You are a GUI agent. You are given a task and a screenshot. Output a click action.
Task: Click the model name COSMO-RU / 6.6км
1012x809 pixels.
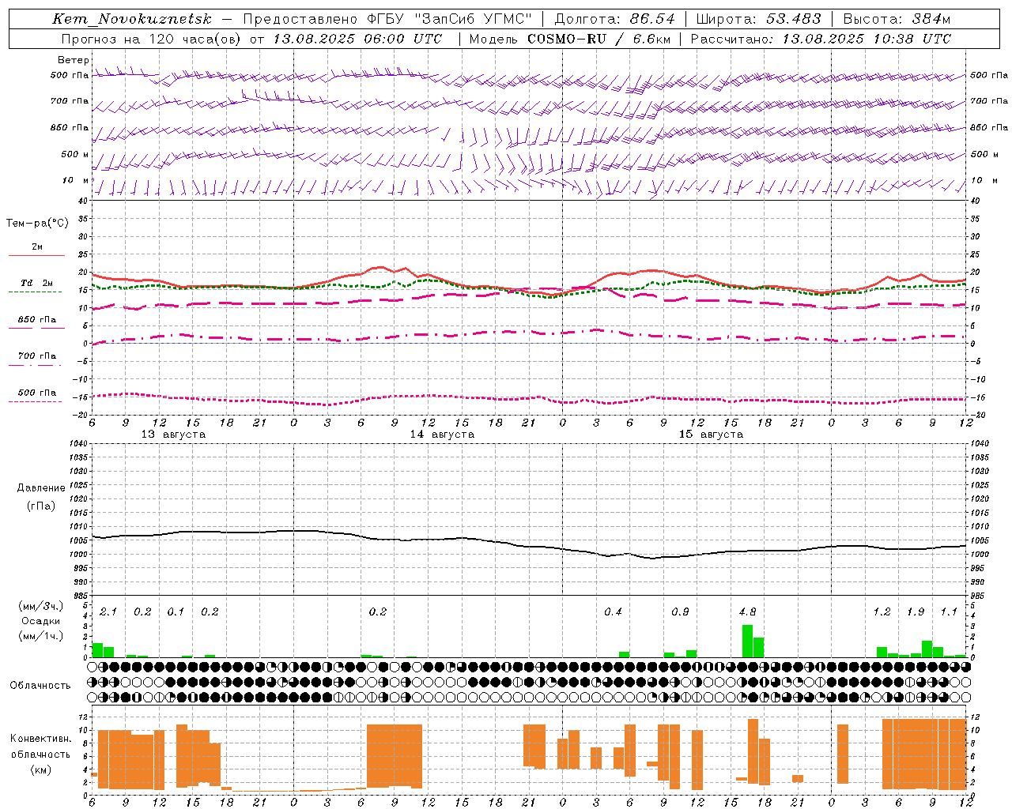[599, 39]
